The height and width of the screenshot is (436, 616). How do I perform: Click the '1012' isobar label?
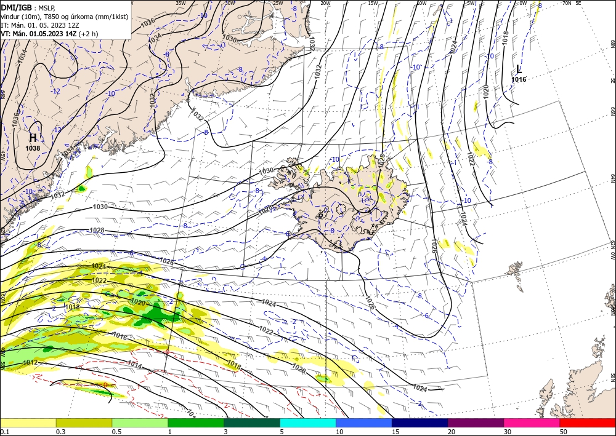pyautogui.click(x=30, y=362)
